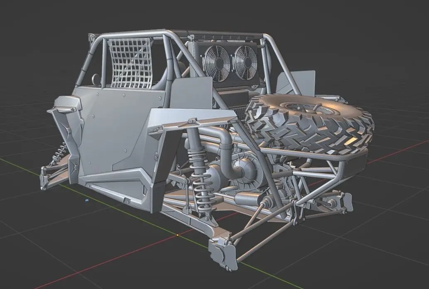Screen dimensions: 429x289
Task: Click the small blue object on the floor
Action: coord(87,200)
